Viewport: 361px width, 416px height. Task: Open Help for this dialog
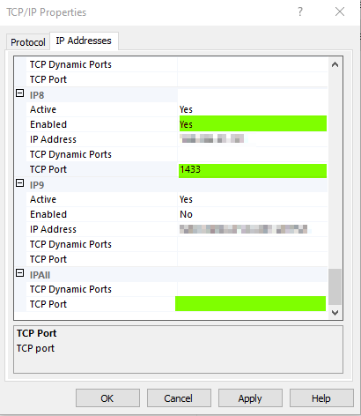tap(321, 398)
